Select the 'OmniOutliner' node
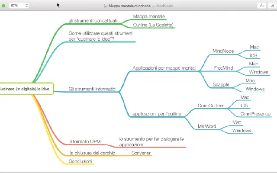 tap(211, 106)
